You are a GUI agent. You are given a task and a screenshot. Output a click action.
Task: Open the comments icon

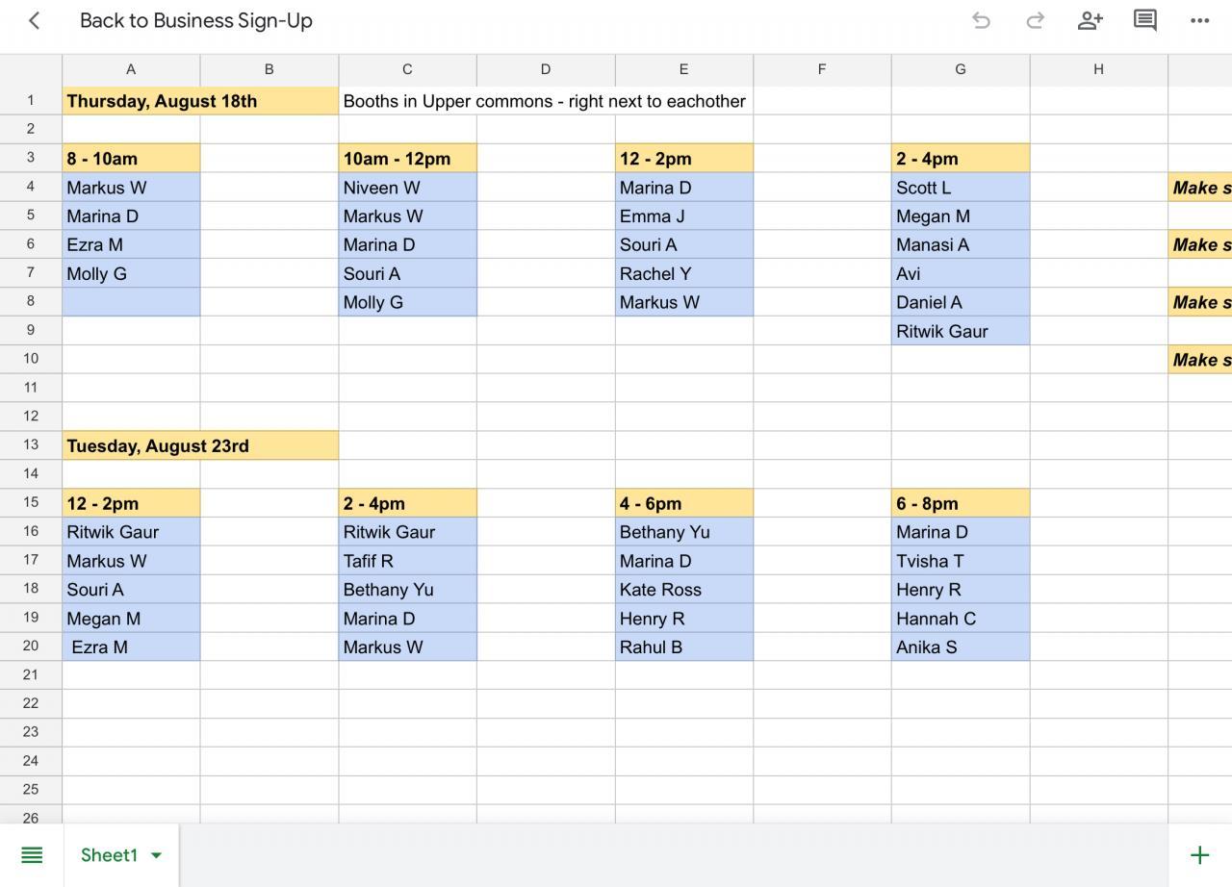pos(1144,20)
